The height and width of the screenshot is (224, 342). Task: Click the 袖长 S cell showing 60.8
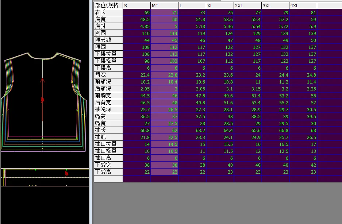click(137, 130)
